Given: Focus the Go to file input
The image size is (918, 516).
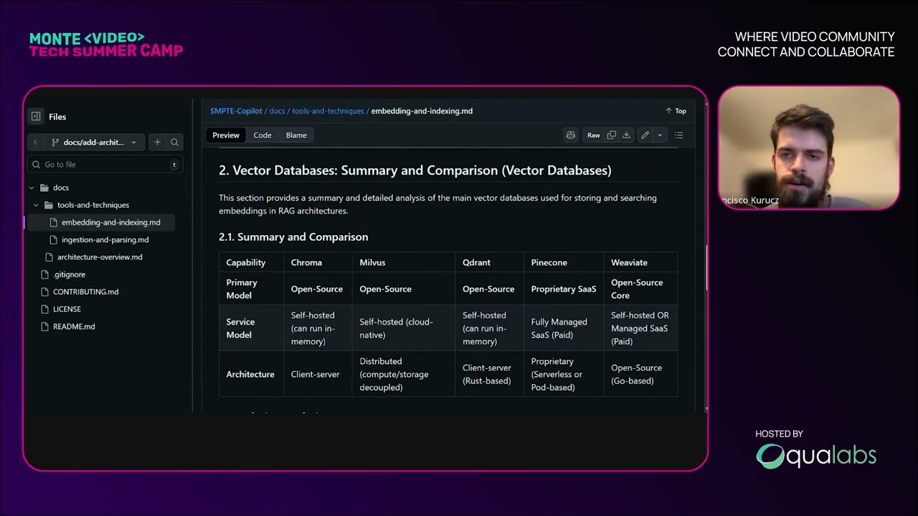Looking at the screenshot, I should pyautogui.click(x=105, y=164).
